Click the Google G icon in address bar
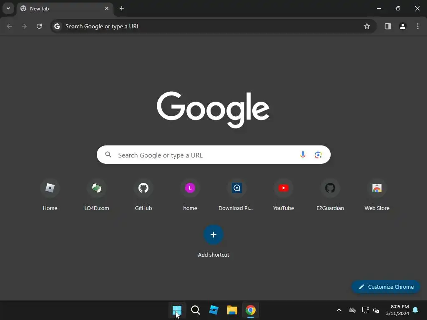The width and height of the screenshot is (427, 320). pos(57,26)
